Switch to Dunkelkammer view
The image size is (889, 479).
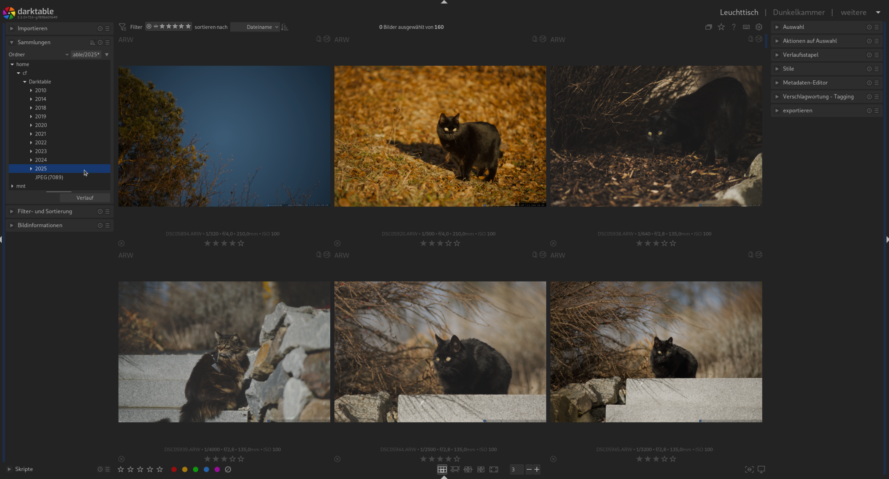[x=798, y=12]
